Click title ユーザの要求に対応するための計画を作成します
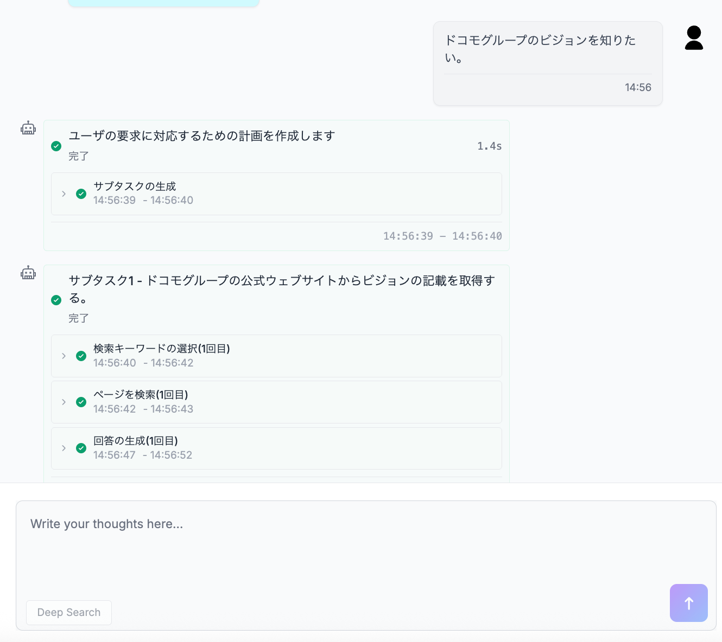 click(x=202, y=136)
